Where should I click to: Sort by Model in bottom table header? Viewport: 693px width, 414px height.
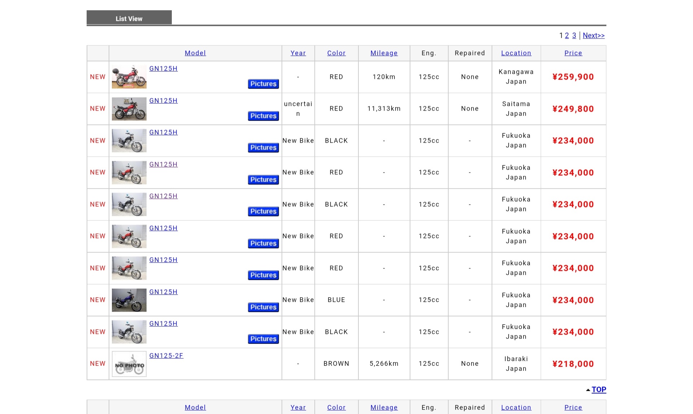tap(195, 408)
